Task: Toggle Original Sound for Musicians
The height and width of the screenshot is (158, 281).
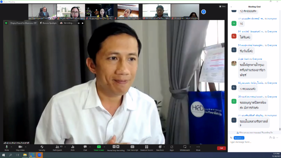Action: pos(23,23)
